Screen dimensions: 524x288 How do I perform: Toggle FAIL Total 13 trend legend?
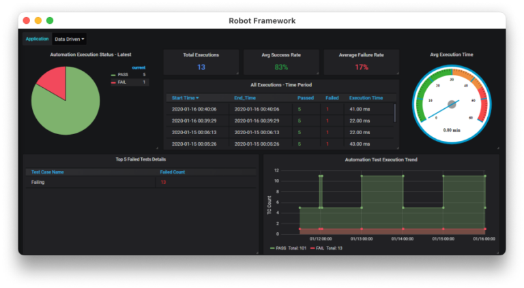327,248
